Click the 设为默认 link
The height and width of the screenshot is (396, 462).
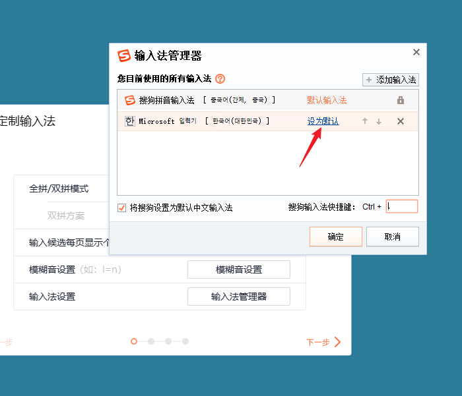click(323, 121)
